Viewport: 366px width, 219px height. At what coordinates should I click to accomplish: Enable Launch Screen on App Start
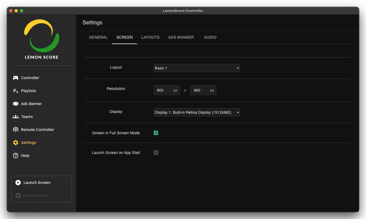156,153
